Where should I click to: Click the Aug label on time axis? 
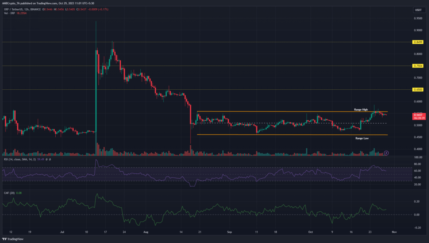click(x=146, y=230)
